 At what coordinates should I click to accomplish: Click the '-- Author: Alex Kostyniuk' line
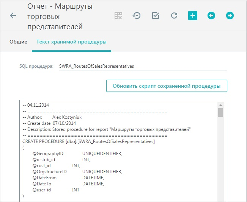[52, 117]
